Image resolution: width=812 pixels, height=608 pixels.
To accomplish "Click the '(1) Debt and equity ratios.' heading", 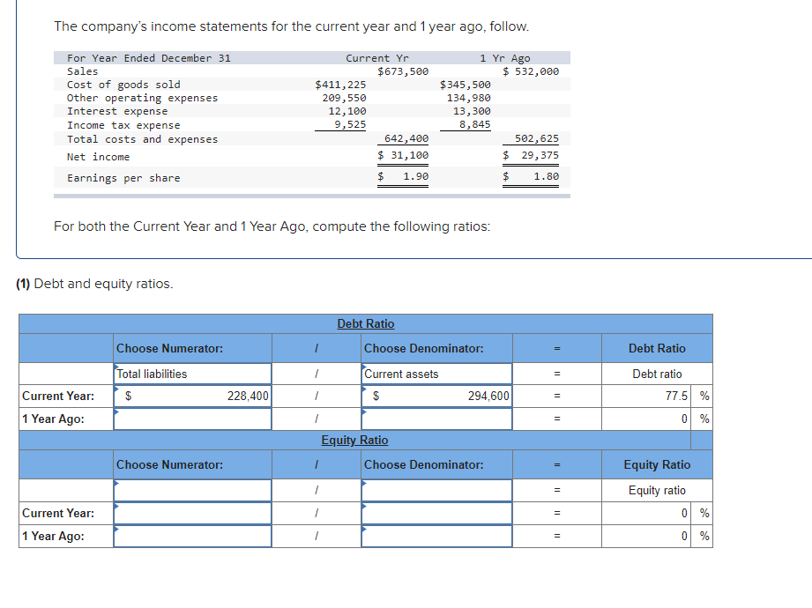I will point(94,284).
